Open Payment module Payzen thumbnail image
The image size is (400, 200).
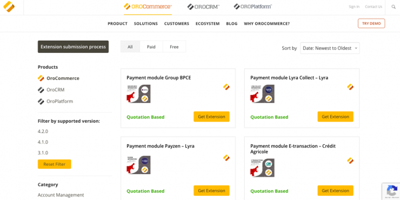tap(138, 165)
